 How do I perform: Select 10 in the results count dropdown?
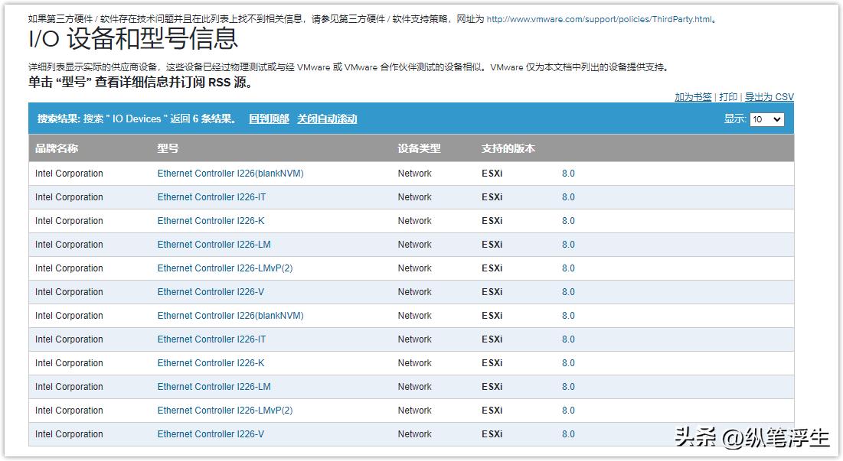point(766,118)
